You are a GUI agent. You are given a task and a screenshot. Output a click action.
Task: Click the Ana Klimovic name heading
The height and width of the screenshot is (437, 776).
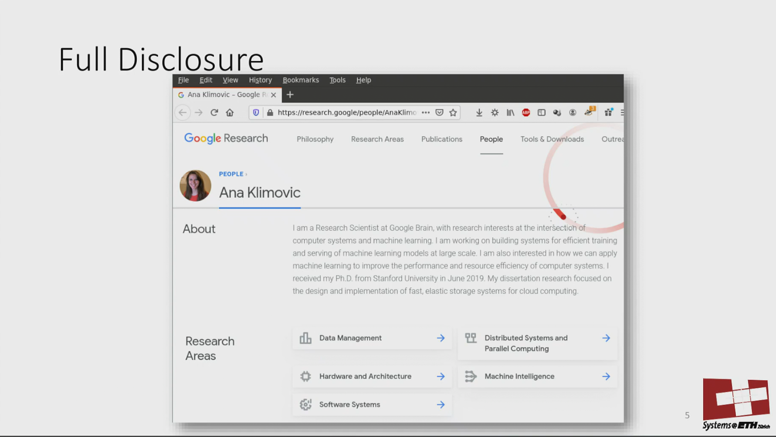pyautogui.click(x=260, y=192)
